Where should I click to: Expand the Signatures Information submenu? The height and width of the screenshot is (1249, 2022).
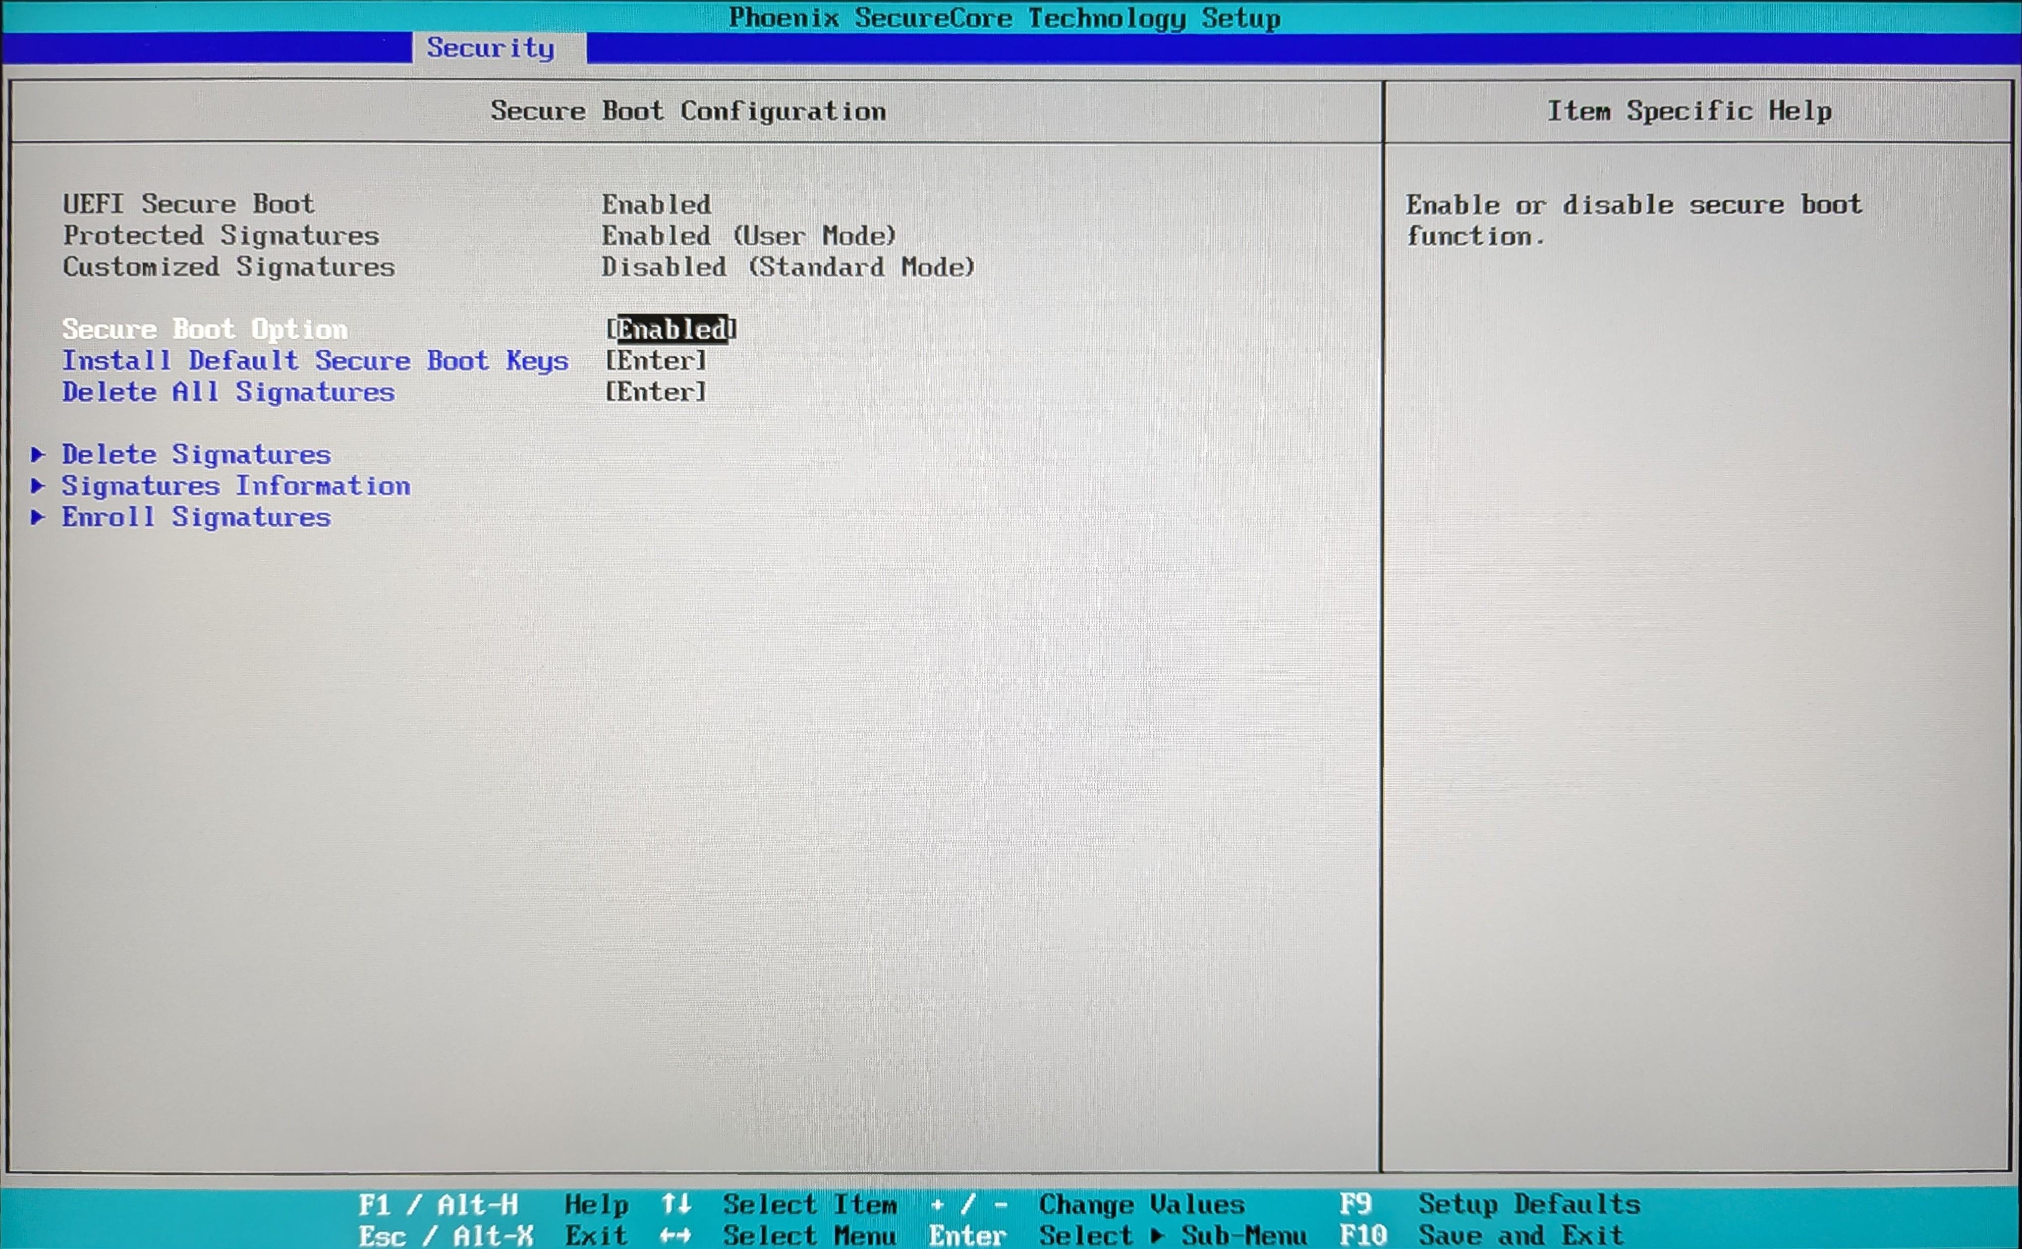236,486
